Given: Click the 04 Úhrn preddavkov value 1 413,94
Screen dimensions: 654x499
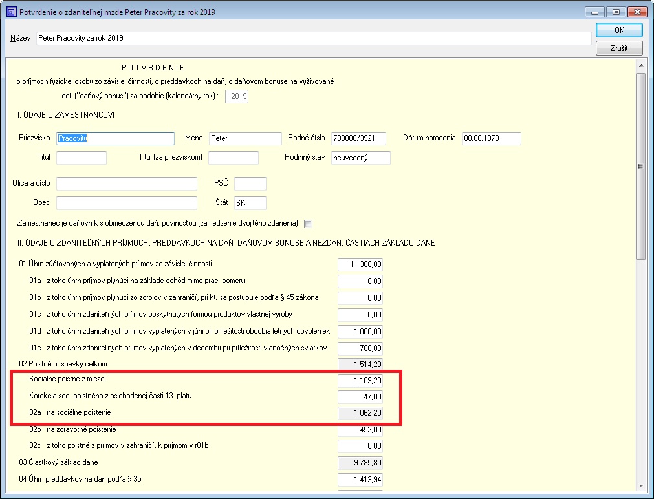Looking at the screenshot, I should pyautogui.click(x=360, y=480).
